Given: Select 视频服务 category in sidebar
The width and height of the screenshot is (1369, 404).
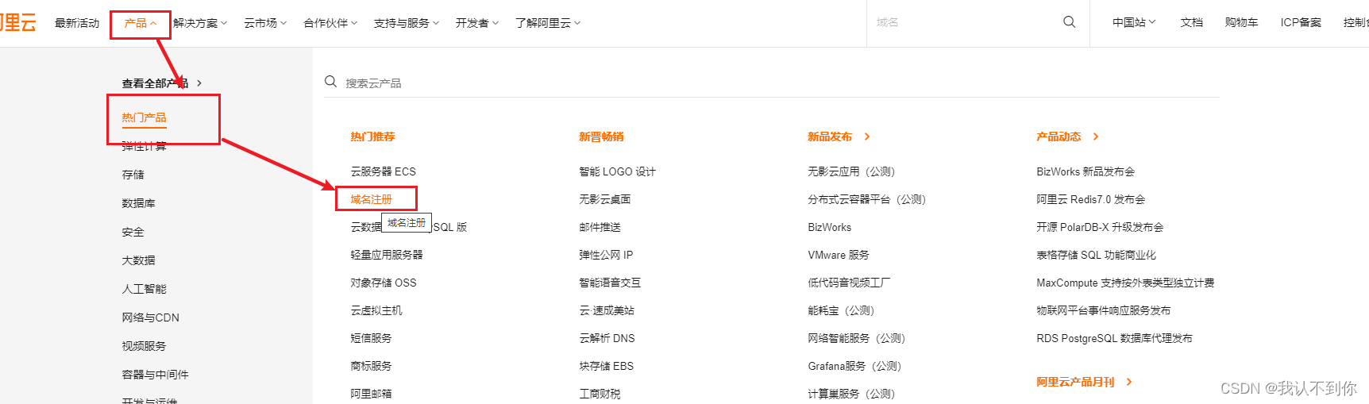Looking at the screenshot, I should click(x=144, y=346).
